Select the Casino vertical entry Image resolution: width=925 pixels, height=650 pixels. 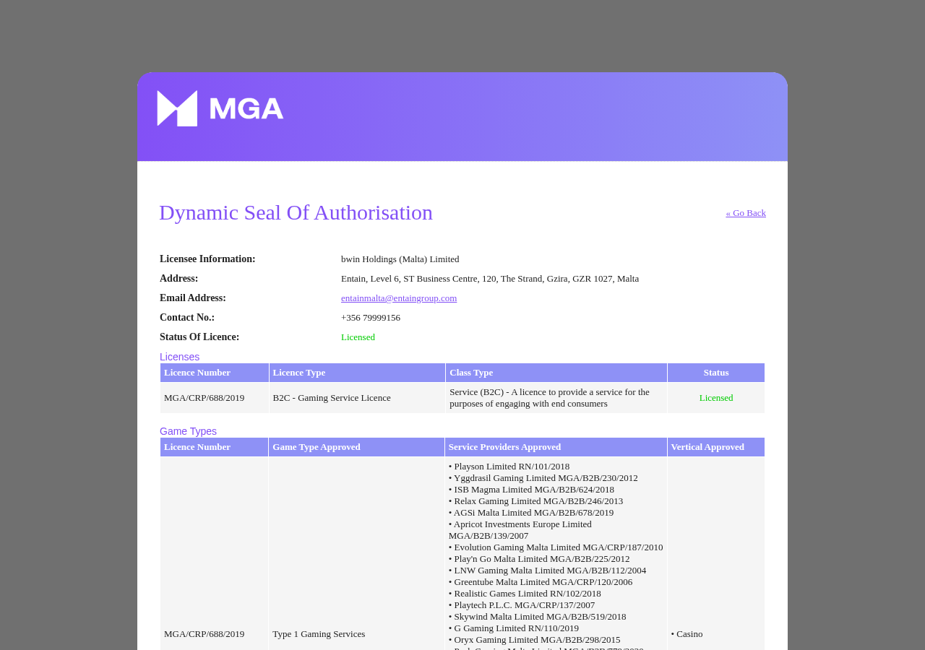pyautogui.click(x=687, y=634)
